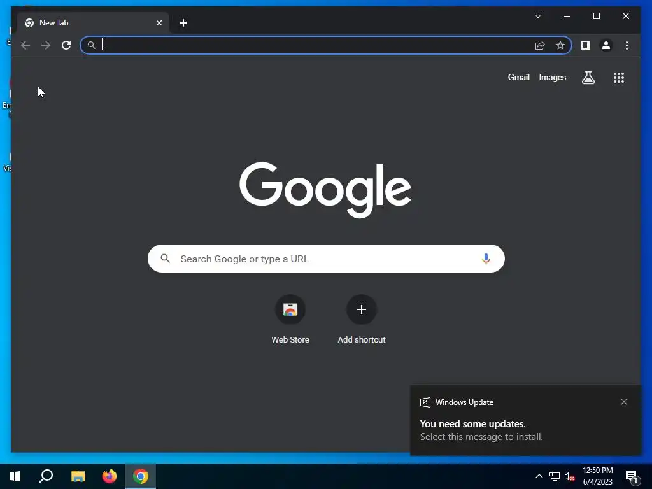652x489 pixels.
Task: Open the network status tray icon
Action: point(555,476)
